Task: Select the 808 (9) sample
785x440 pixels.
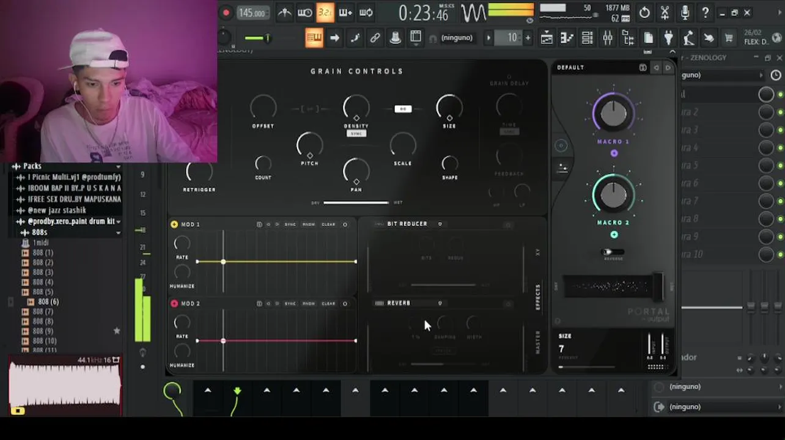Action: coord(43,331)
